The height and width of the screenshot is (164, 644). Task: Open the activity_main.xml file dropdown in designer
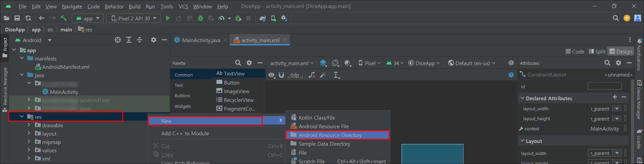click(x=292, y=63)
